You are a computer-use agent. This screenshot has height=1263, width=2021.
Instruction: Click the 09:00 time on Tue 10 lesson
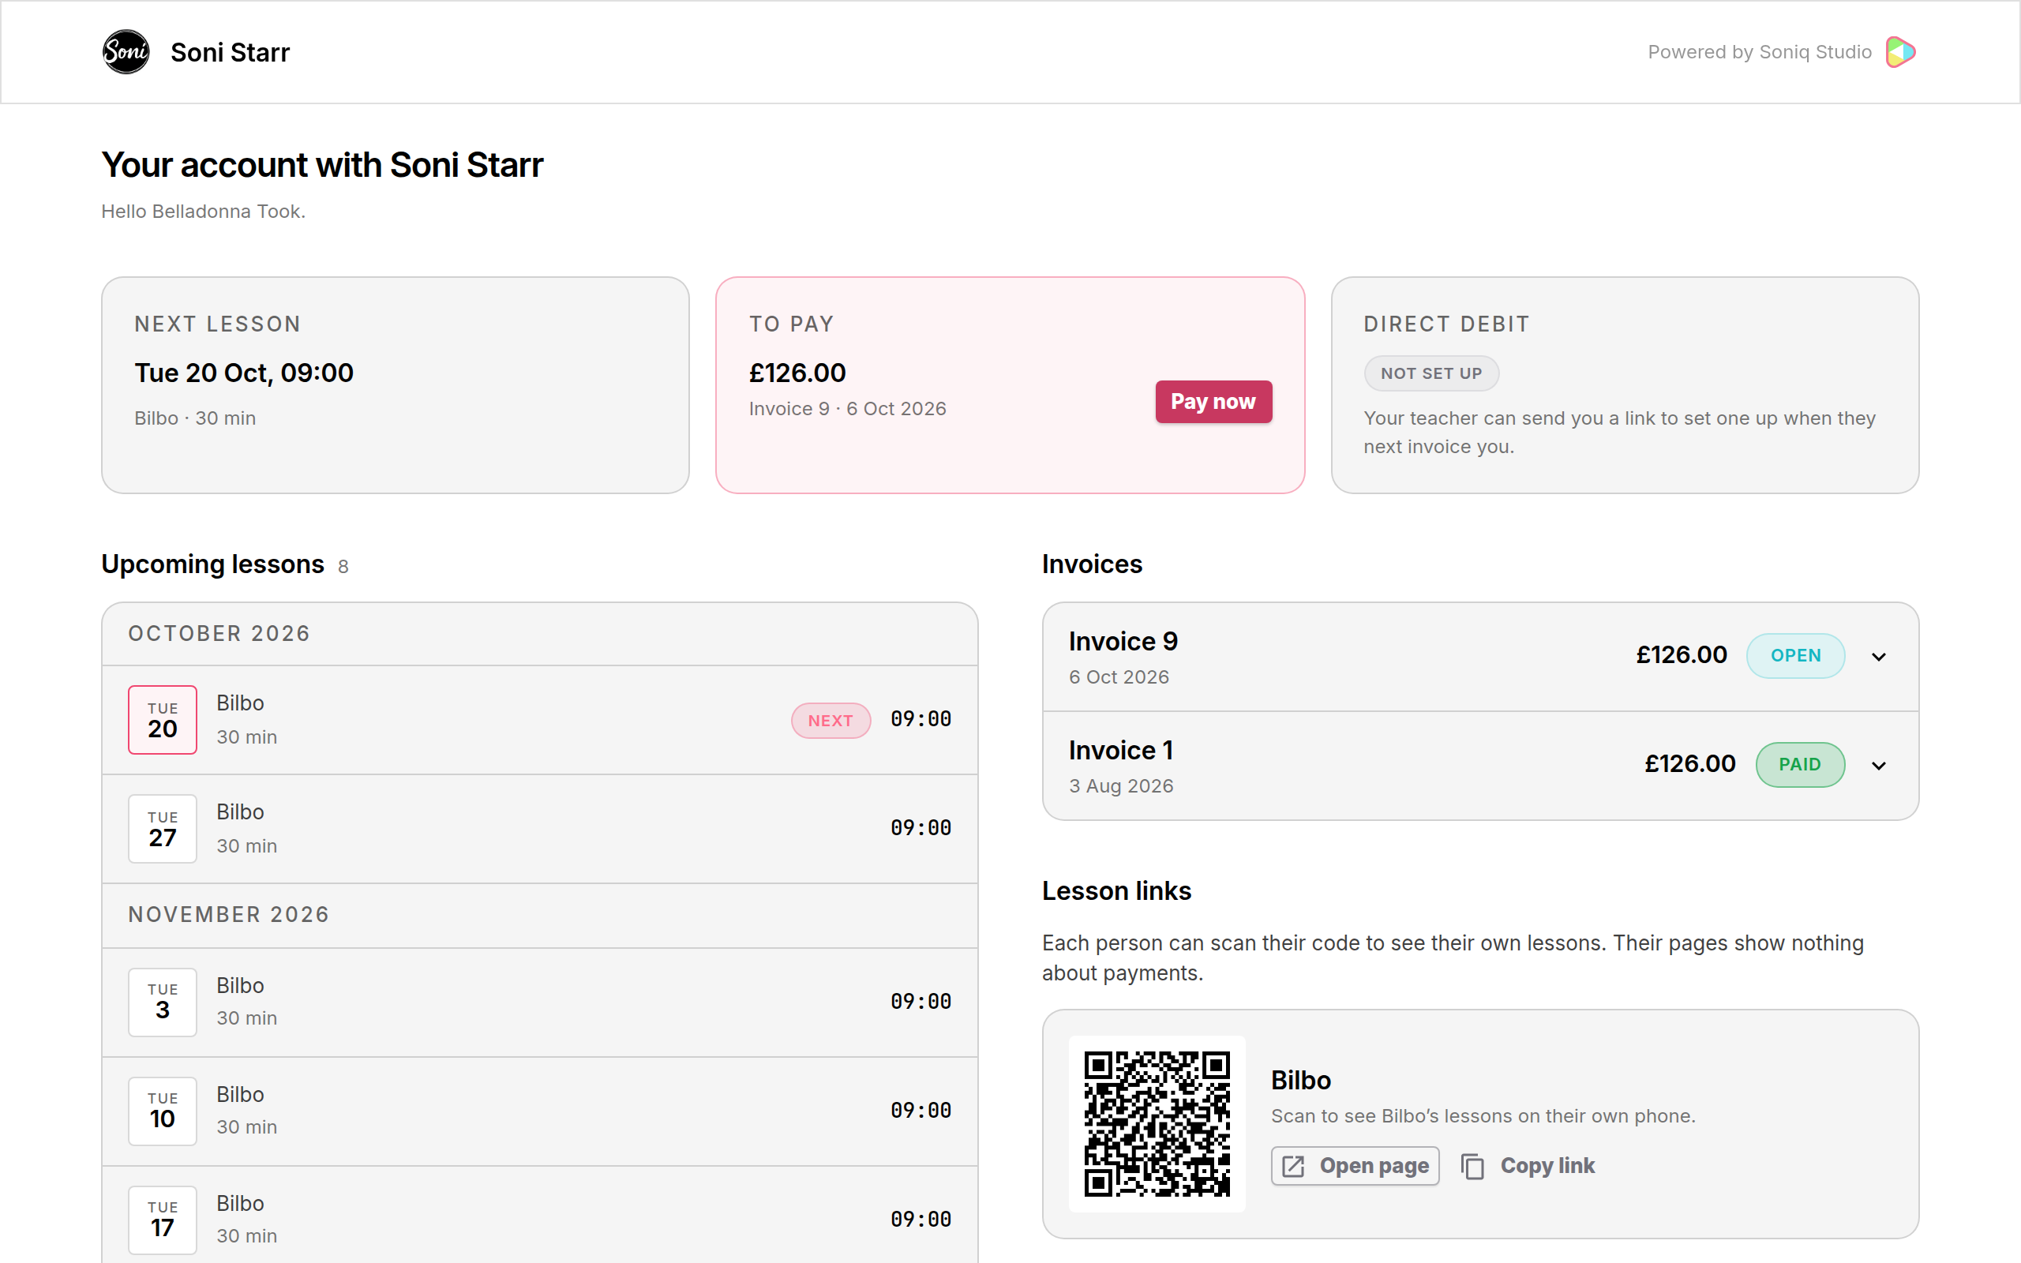pyautogui.click(x=921, y=1110)
